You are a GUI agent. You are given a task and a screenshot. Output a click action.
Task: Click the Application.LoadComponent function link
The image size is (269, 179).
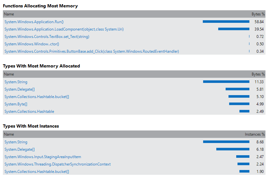[x=64, y=29]
